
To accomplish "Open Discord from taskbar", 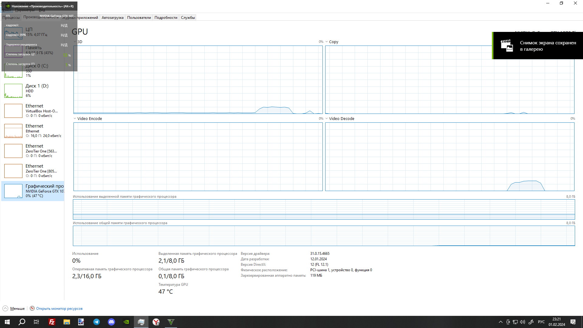I will [x=111, y=322].
